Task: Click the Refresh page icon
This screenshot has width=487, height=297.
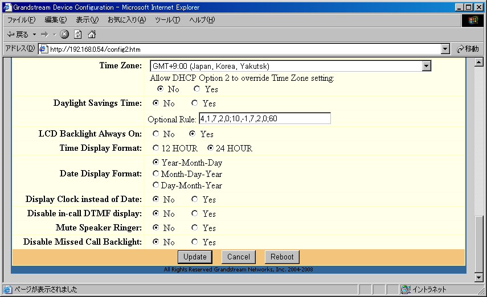Action: 78,35
